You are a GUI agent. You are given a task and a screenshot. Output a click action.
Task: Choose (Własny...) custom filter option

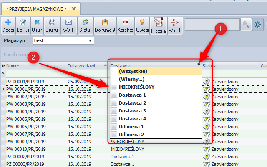click(x=132, y=79)
